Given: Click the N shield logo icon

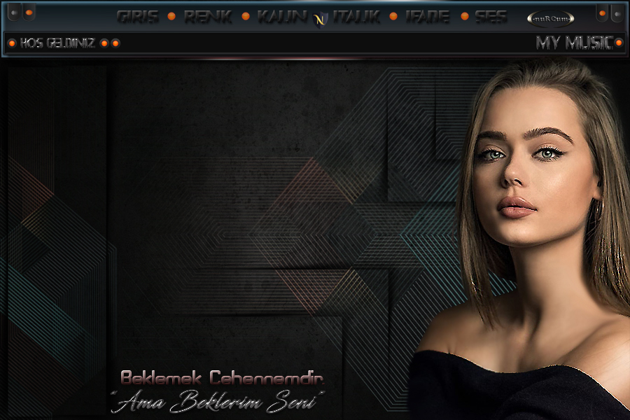Looking at the screenshot, I should 319,19.
